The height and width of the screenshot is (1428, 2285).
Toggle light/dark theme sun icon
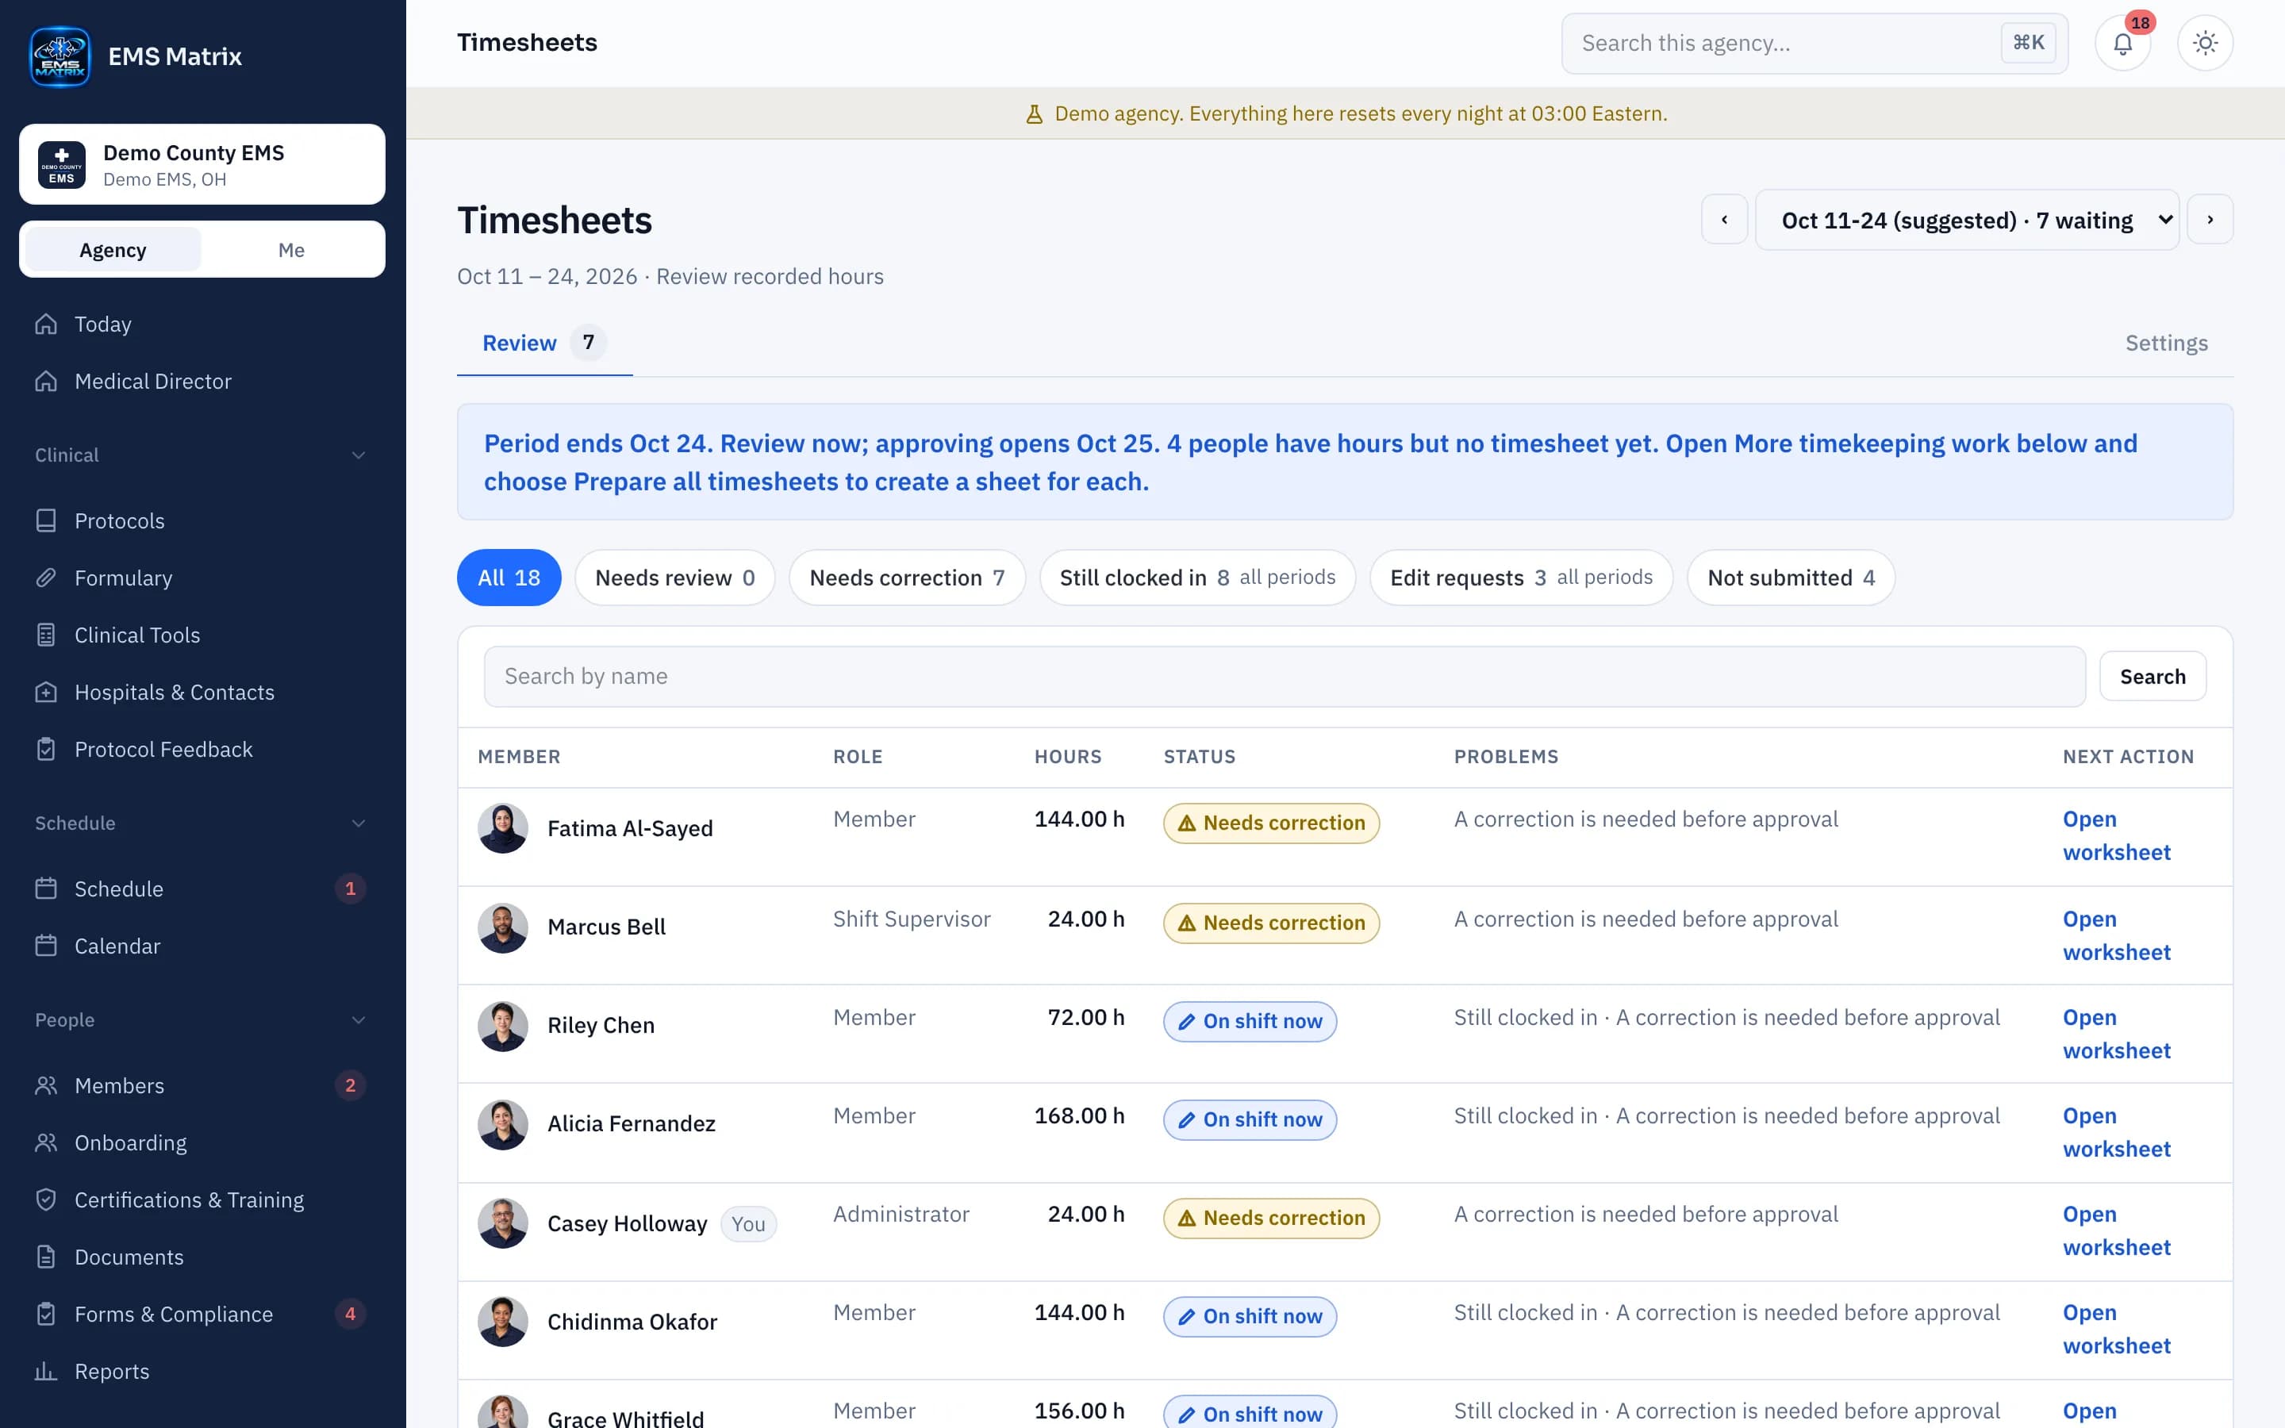tap(2205, 43)
